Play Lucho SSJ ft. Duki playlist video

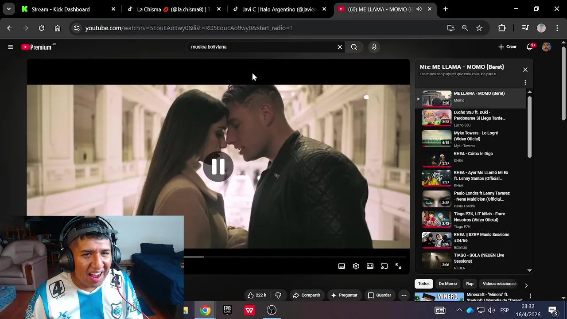[471, 118]
